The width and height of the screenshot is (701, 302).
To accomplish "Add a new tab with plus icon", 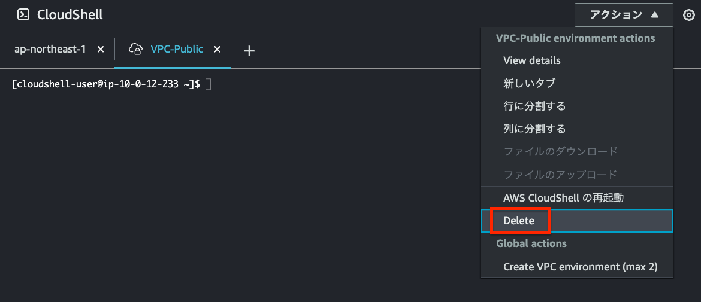I will 249,51.
